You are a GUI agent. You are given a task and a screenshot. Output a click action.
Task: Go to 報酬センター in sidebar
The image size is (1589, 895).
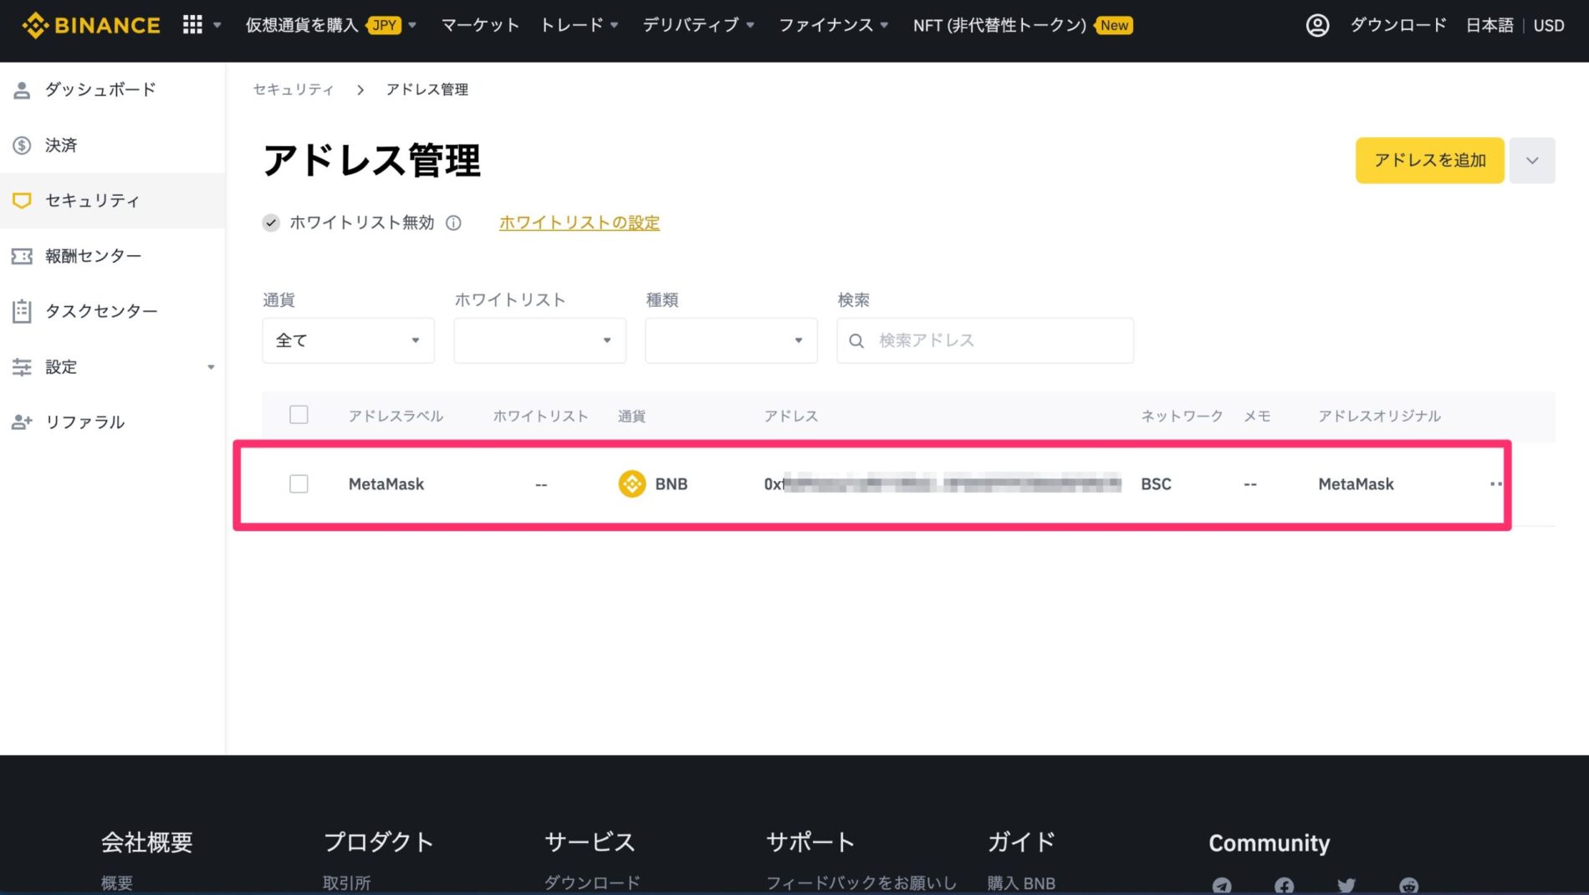(x=93, y=256)
